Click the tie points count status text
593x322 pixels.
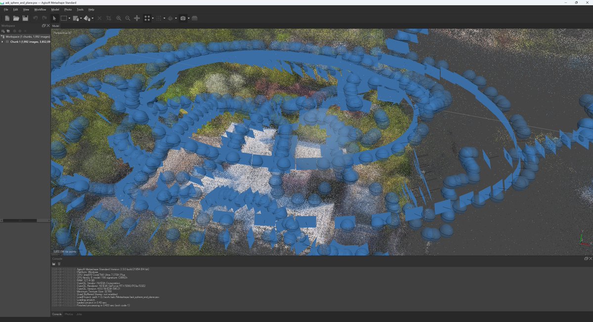coord(65,251)
